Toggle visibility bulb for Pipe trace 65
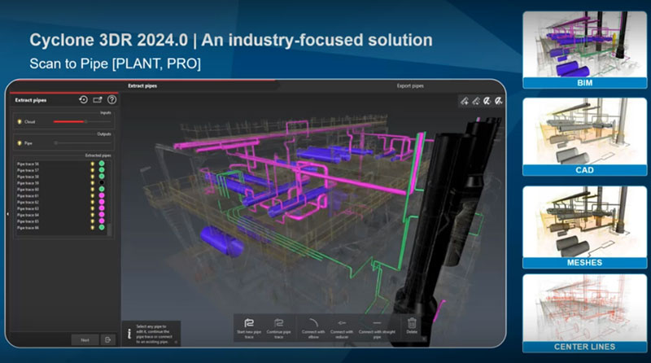Image resolution: width=651 pixels, height=363 pixels. (x=93, y=221)
